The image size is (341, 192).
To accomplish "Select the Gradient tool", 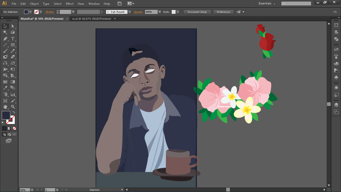I will [x=13, y=82].
